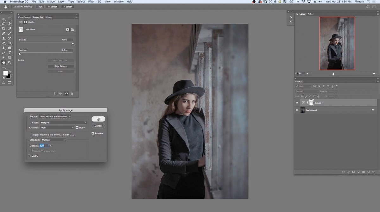This screenshot has width=380, height=212.
Task: Click the Fill Screen button
Action: (x=67, y=7)
